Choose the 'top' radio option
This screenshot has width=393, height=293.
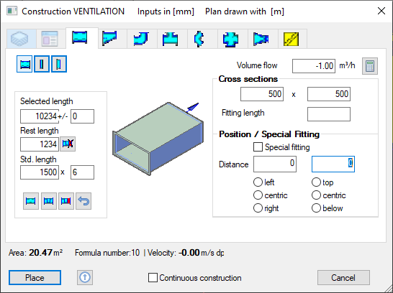[x=316, y=182]
